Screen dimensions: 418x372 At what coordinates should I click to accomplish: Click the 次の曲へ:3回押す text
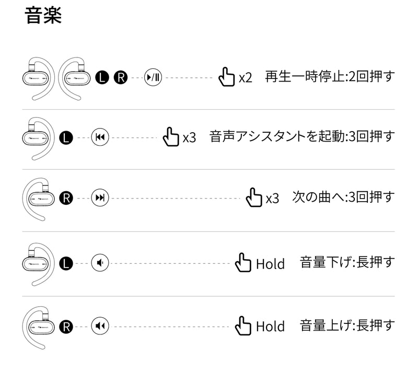click(343, 197)
